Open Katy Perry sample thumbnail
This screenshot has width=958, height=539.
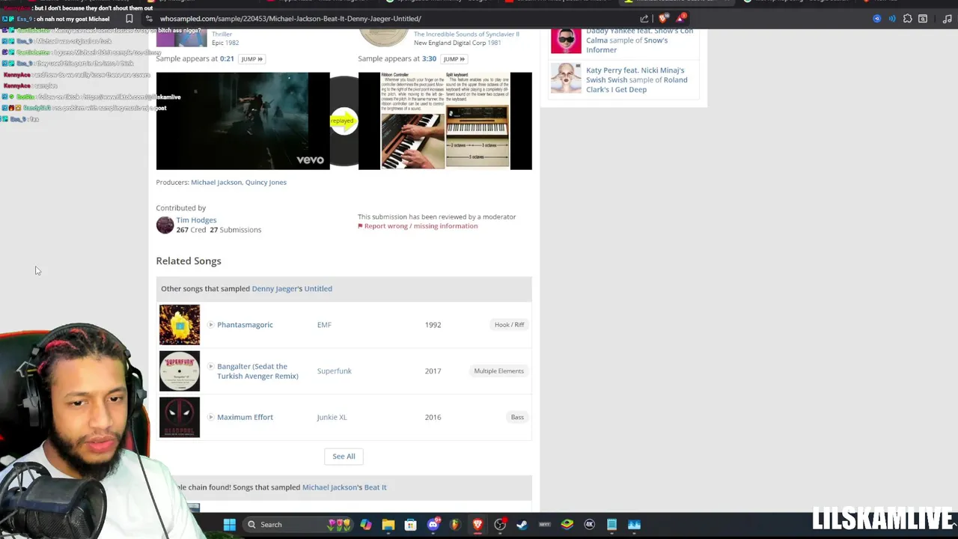tap(566, 78)
